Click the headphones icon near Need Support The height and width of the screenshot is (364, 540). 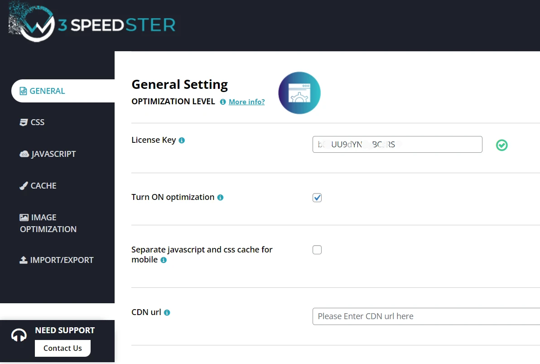[x=19, y=334]
